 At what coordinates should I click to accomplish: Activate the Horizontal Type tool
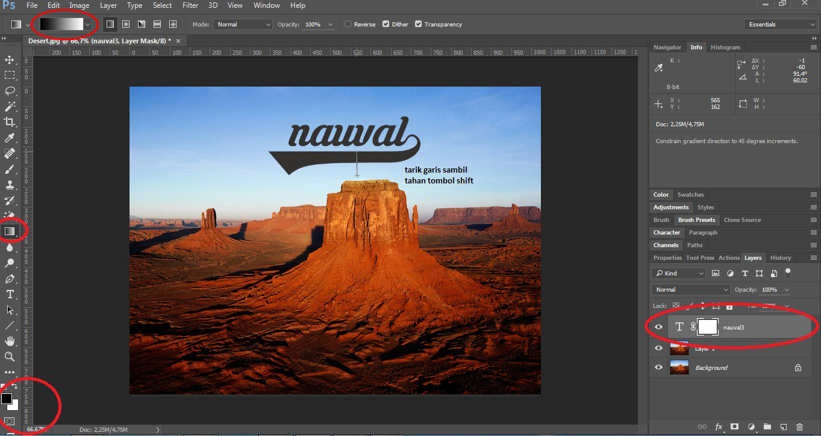point(10,294)
